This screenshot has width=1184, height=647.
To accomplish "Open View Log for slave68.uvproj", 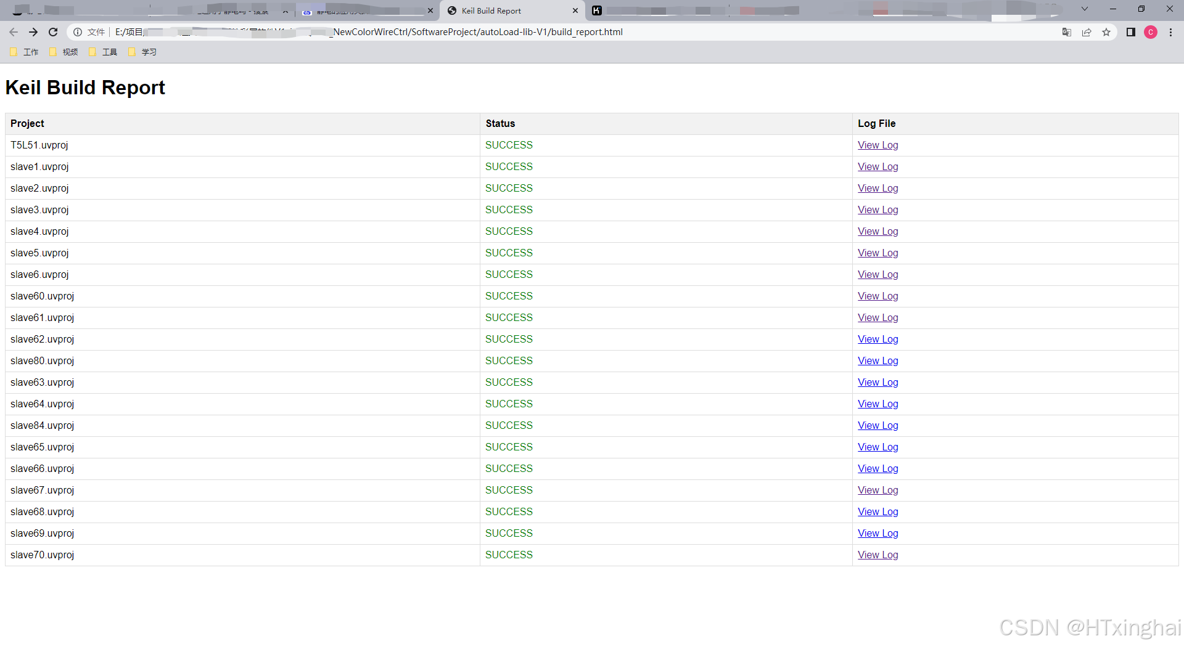I will 878,512.
